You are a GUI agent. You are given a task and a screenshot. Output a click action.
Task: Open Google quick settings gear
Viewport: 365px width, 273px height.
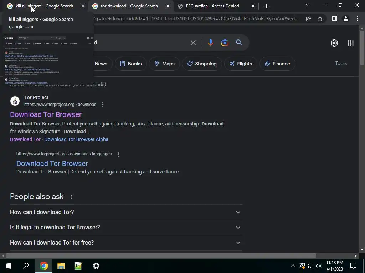coord(334,43)
